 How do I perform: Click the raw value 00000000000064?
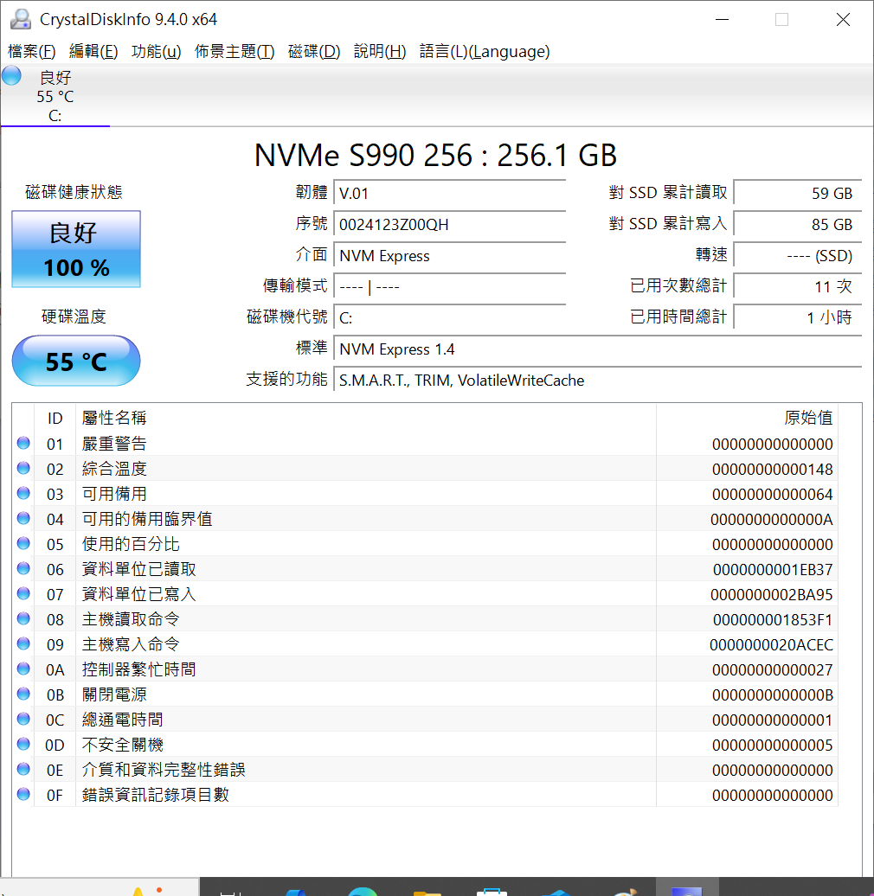coord(772,495)
